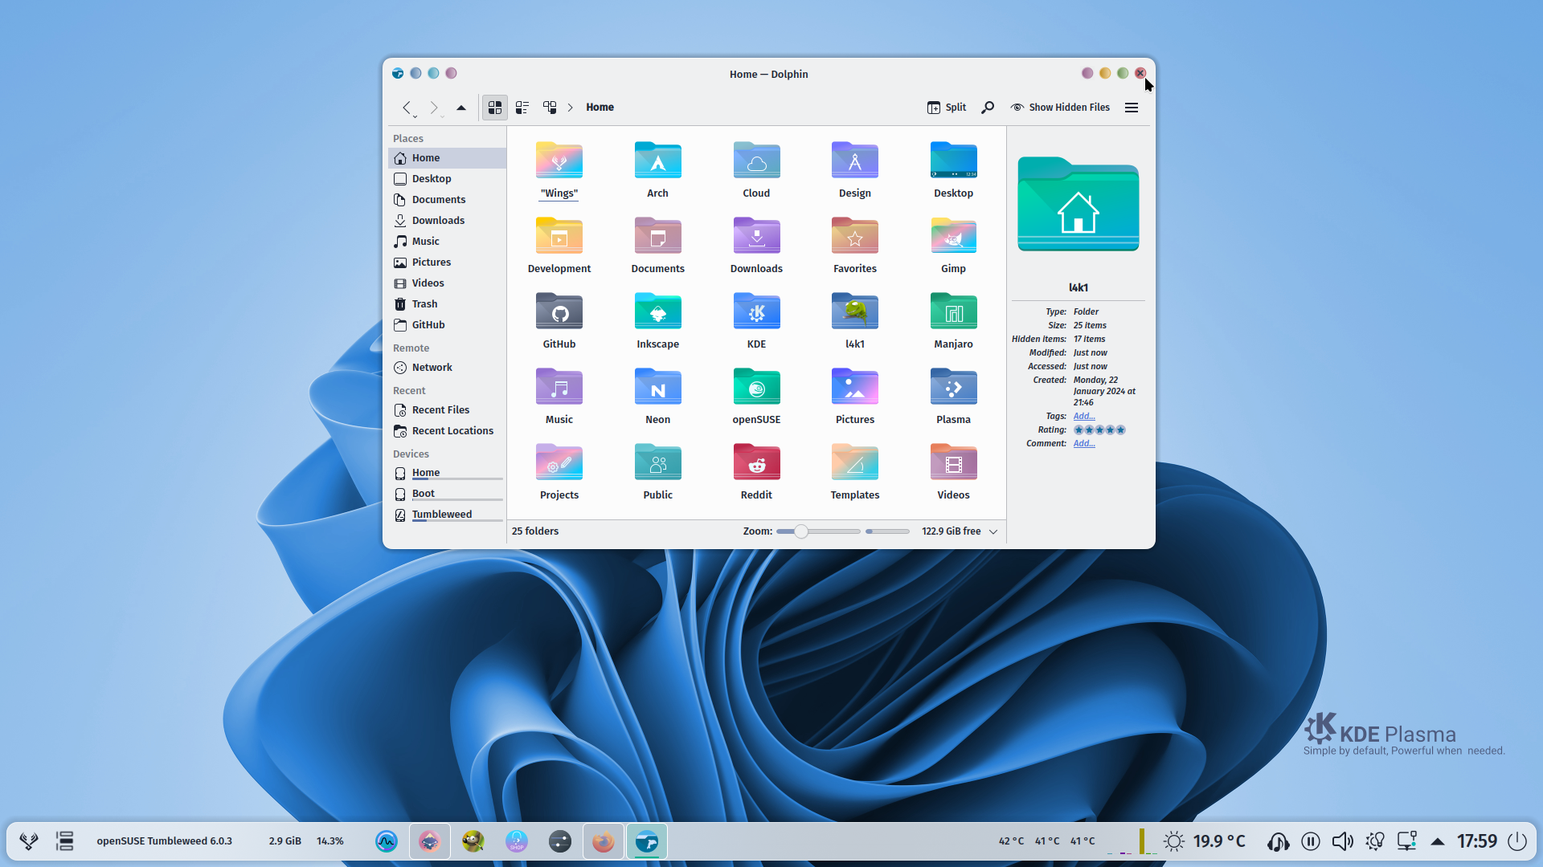Select the Public folder icon
The height and width of the screenshot is (867, 1543).
[x=658, y=462]
